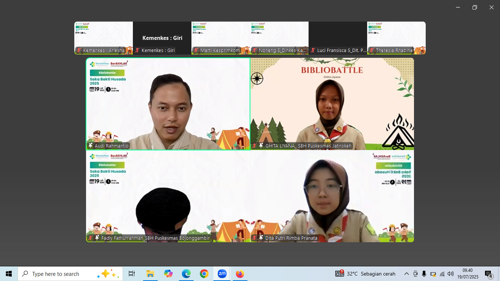Click the pin icon beside Audi Rahmantio
500x281 pixels.
(90, 146)
